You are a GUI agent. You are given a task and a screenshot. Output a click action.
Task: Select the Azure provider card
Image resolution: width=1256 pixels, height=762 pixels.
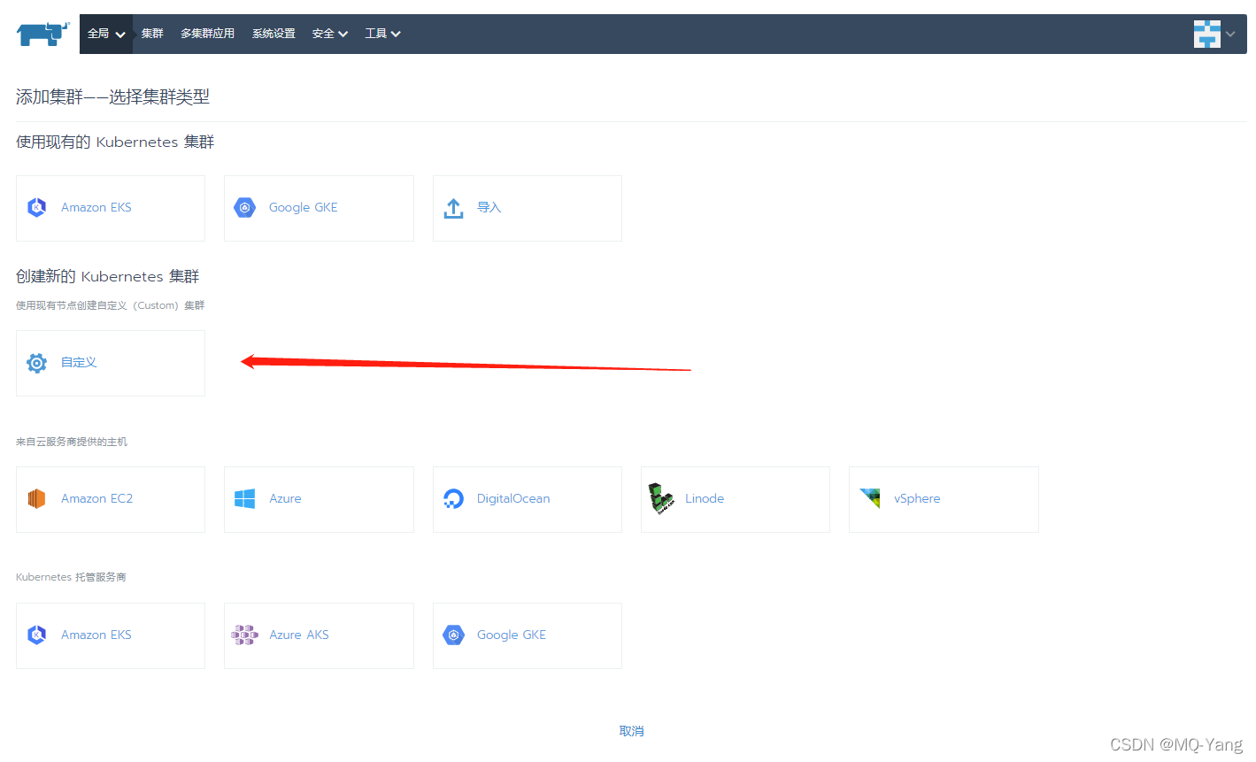[319, 499]
